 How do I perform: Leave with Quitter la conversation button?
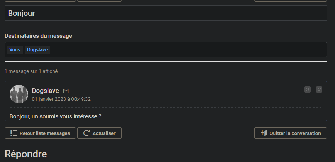point(291,133)
